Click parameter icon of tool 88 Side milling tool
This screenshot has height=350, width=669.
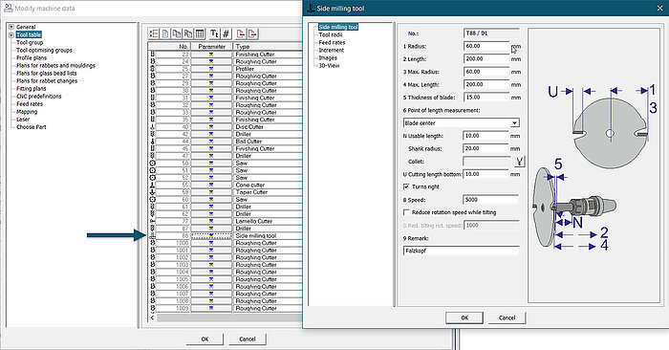coord(211,235)
